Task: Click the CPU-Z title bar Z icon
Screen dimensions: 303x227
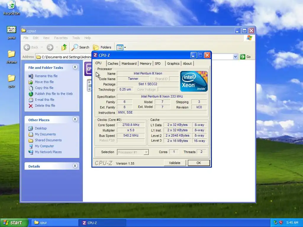Action: (95, 55)
